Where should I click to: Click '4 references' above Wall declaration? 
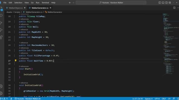tap(24, 24)
